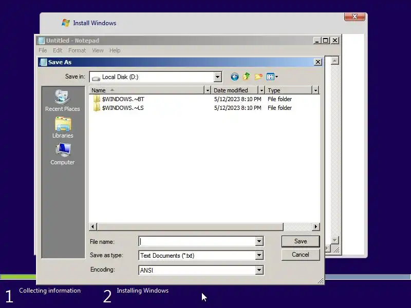The image size is (411, 308).
Task: Select the $WINDOWS.~LS folder icon
Action: coord(97,108)
